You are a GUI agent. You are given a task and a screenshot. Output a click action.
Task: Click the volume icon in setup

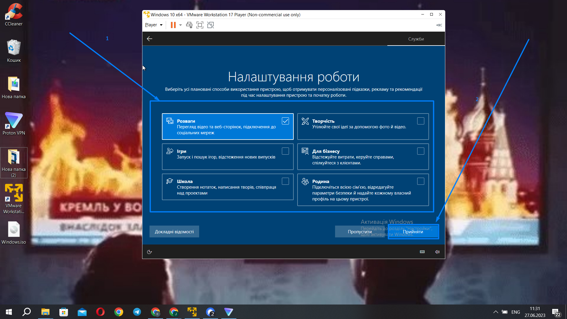coord(437,252)
